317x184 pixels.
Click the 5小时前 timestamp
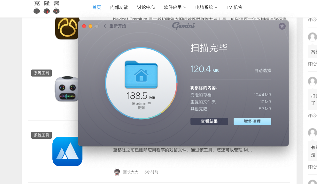click(x=151, y=172)
